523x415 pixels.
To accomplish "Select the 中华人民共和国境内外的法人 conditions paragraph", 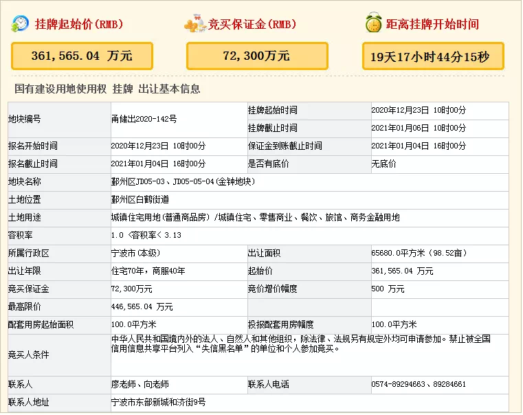I will point(301,344).
